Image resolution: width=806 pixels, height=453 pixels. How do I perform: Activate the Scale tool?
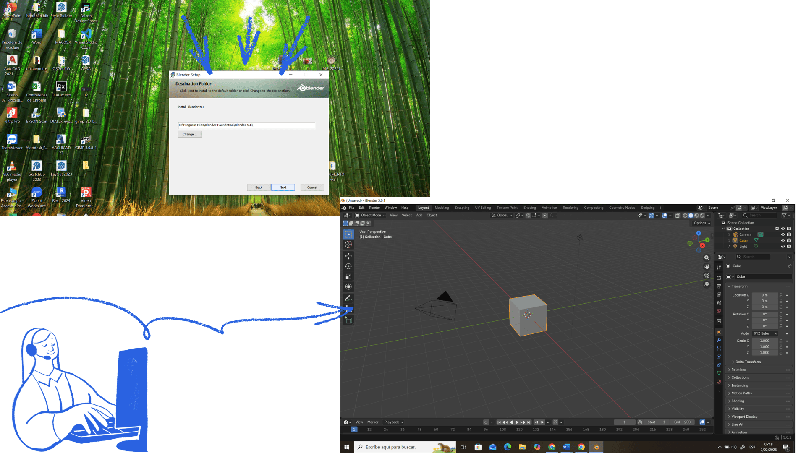pyautogui.click(x=348, y=276)
